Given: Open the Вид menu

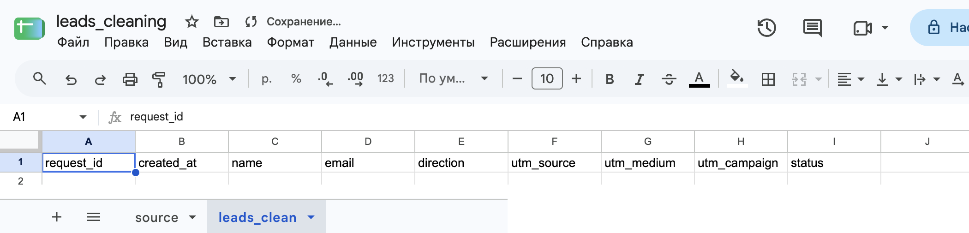Looking at the screenshot, I should 175,42.
